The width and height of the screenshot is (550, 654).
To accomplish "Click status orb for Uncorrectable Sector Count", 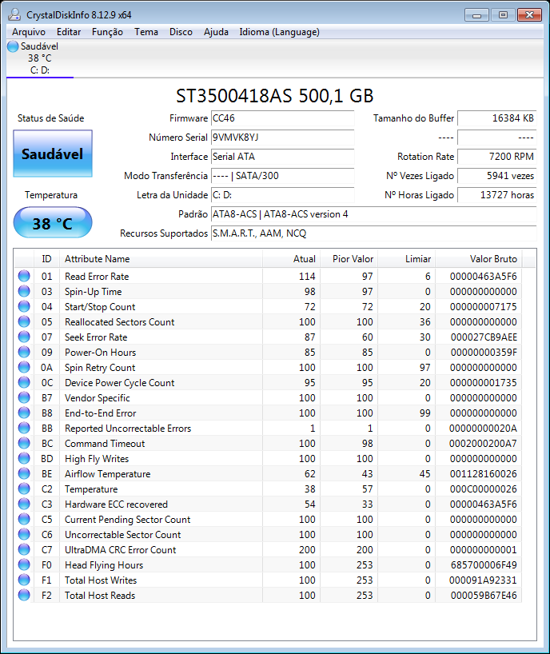I will 24,534.
